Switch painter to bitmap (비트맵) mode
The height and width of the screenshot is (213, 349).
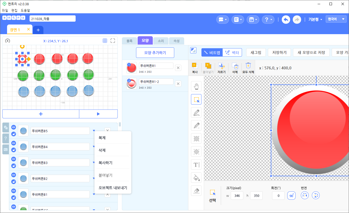pos(212,52)
